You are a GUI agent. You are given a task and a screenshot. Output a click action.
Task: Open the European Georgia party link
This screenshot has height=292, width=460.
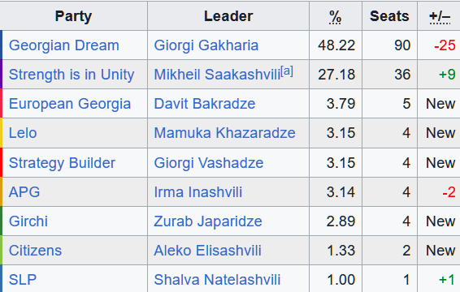70,104
